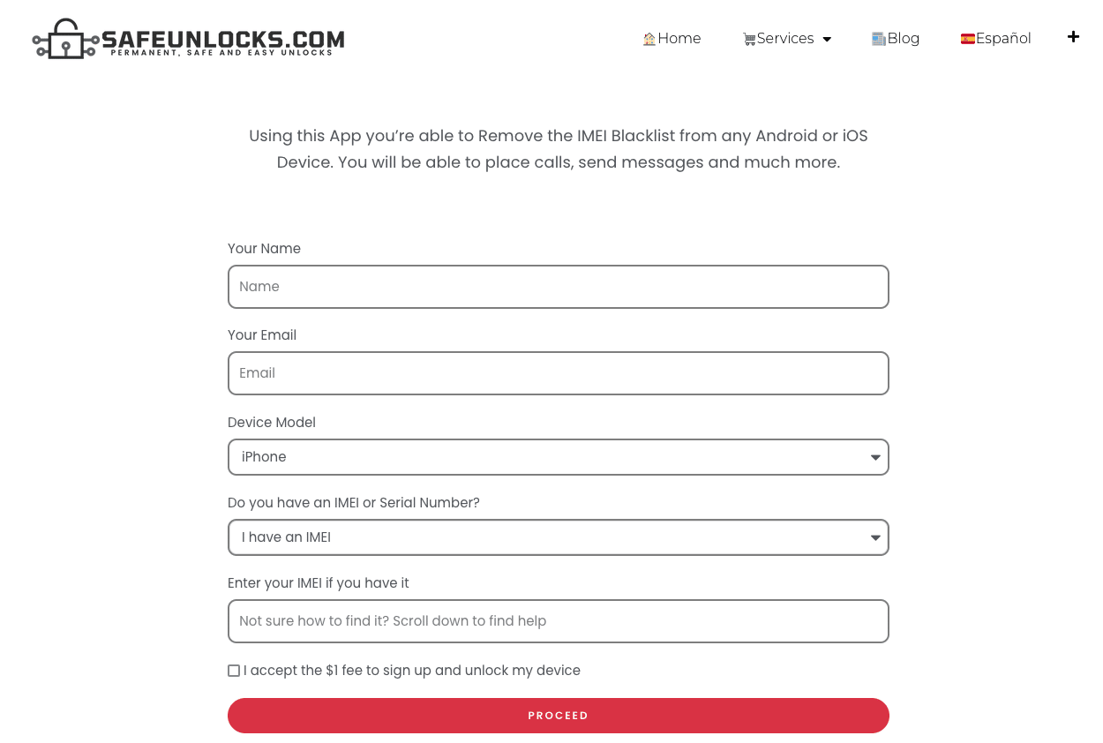The height and width of the screenshot is (743, 1103).
Task: Focus the Email input field
Action: tap(558, 373)
